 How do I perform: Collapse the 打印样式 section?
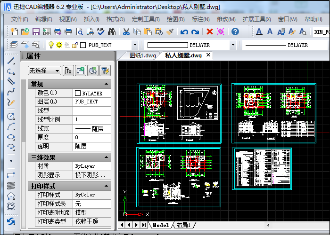[x=106, y=186]
